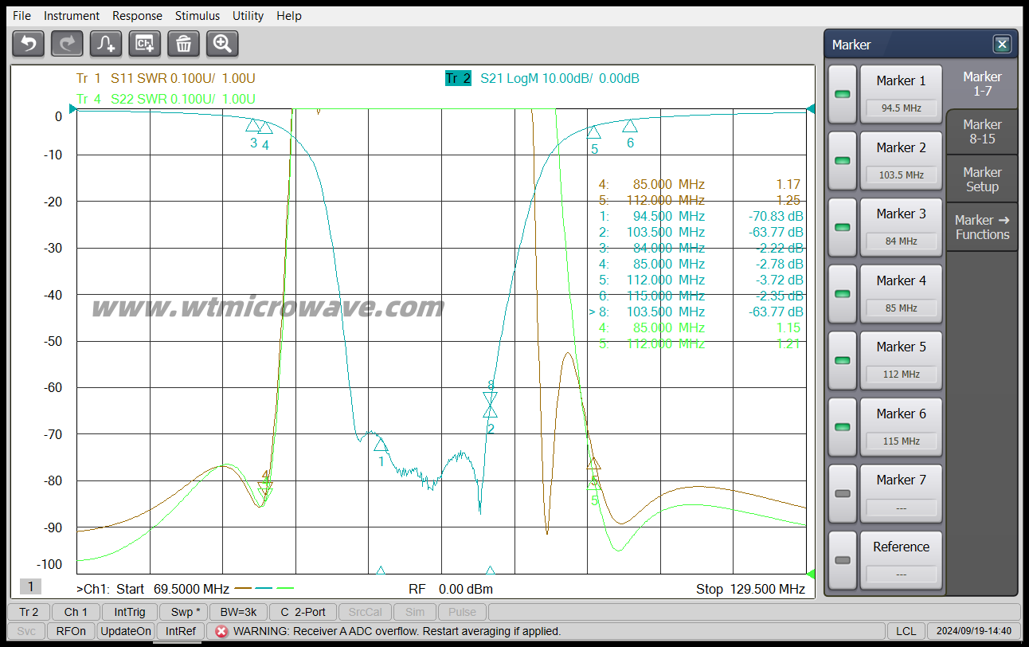
Task: Open the File menu
Action: (x=22, y=16)
